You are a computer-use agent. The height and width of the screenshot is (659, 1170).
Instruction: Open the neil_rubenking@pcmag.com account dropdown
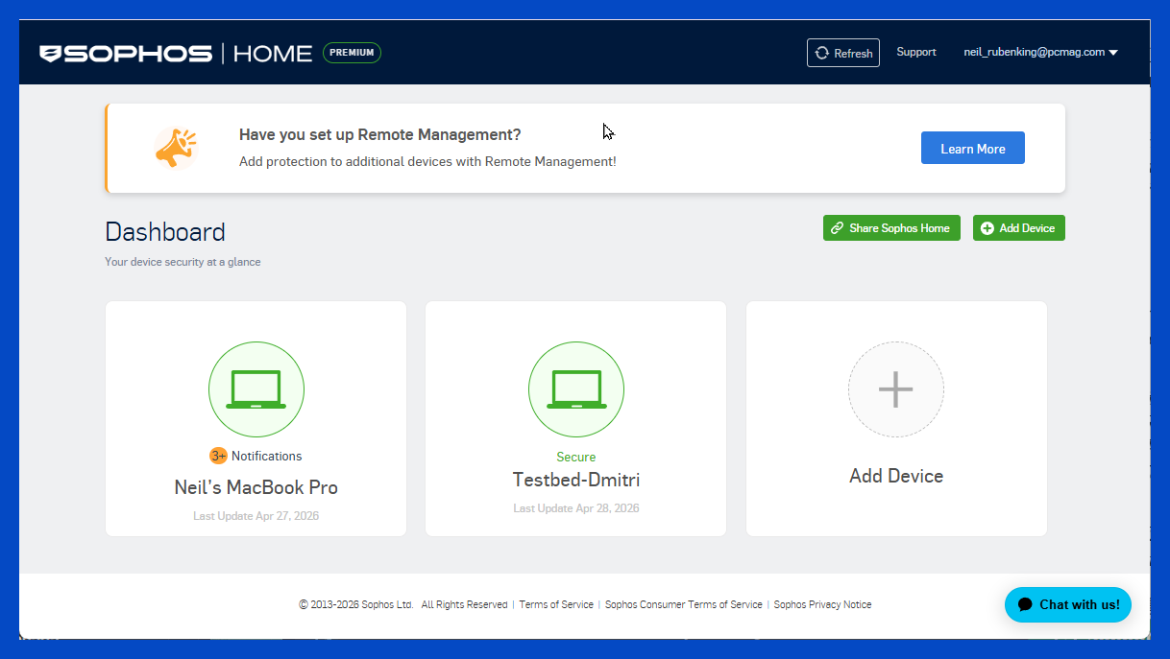(x=1041, y=52)
